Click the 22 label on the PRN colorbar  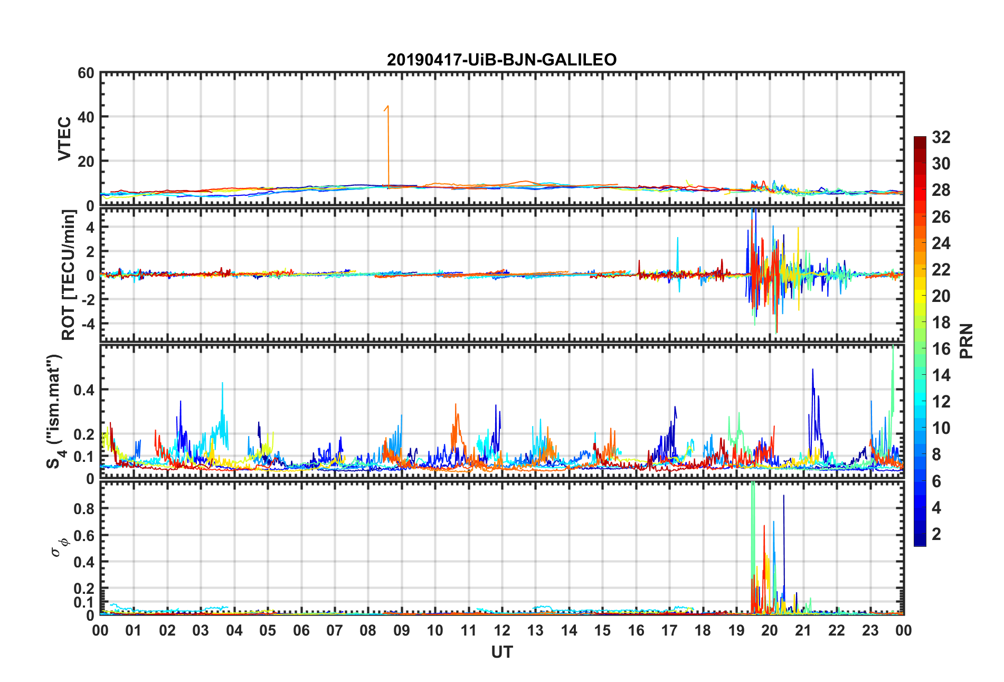click(941, 269)
